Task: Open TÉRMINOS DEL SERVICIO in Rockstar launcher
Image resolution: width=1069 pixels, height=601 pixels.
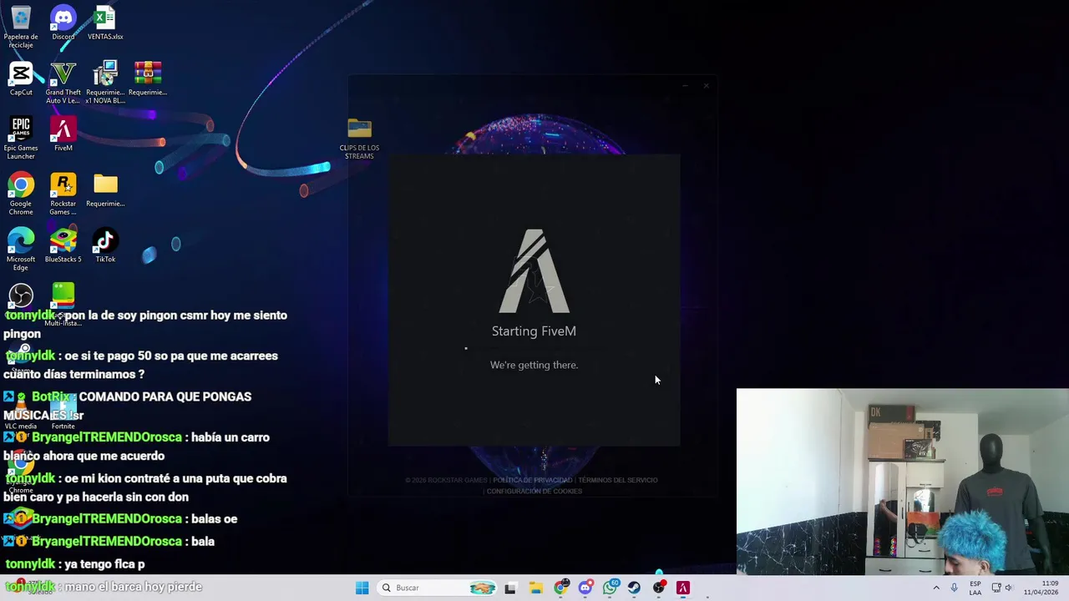Action: [x=618, y=480]
